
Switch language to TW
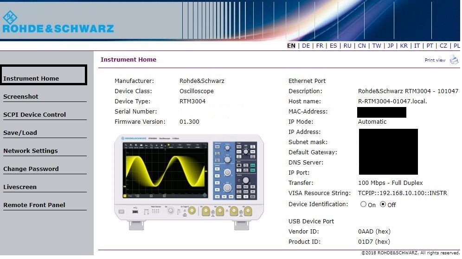pos(377,45)
